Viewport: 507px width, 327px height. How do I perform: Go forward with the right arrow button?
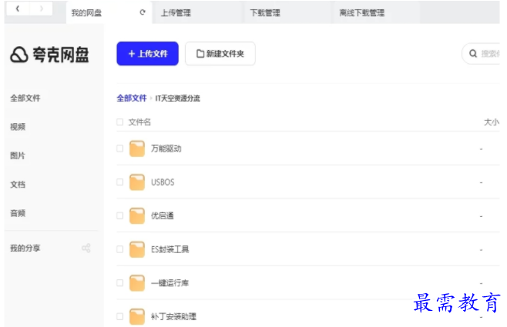pyautogui.click(x=41, y=8)
